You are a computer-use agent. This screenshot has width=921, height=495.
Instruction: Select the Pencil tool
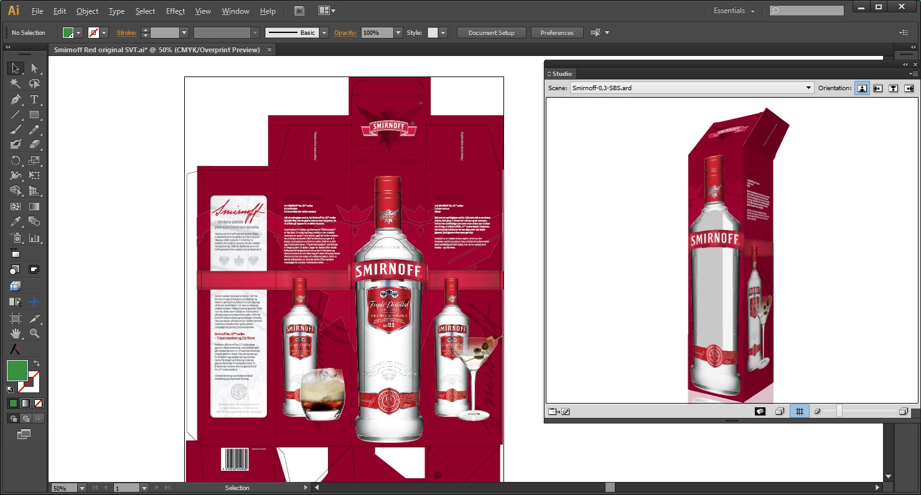coord(34,129)
